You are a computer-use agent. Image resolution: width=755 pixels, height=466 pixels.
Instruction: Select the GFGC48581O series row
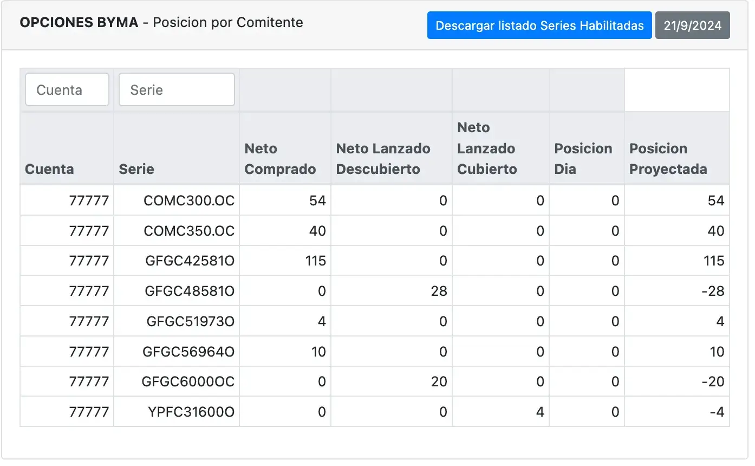(190, 291)
